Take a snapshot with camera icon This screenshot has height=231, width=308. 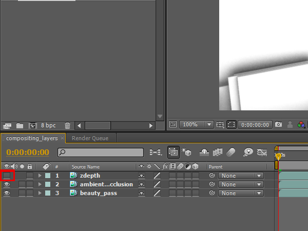point(278,124)
